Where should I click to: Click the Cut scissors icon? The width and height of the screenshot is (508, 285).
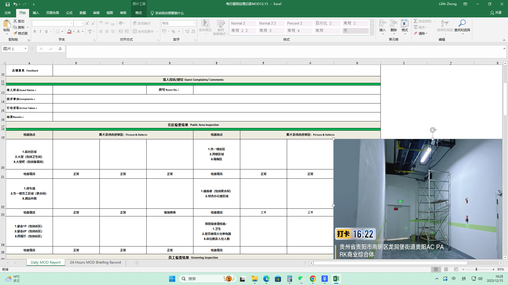15,21
